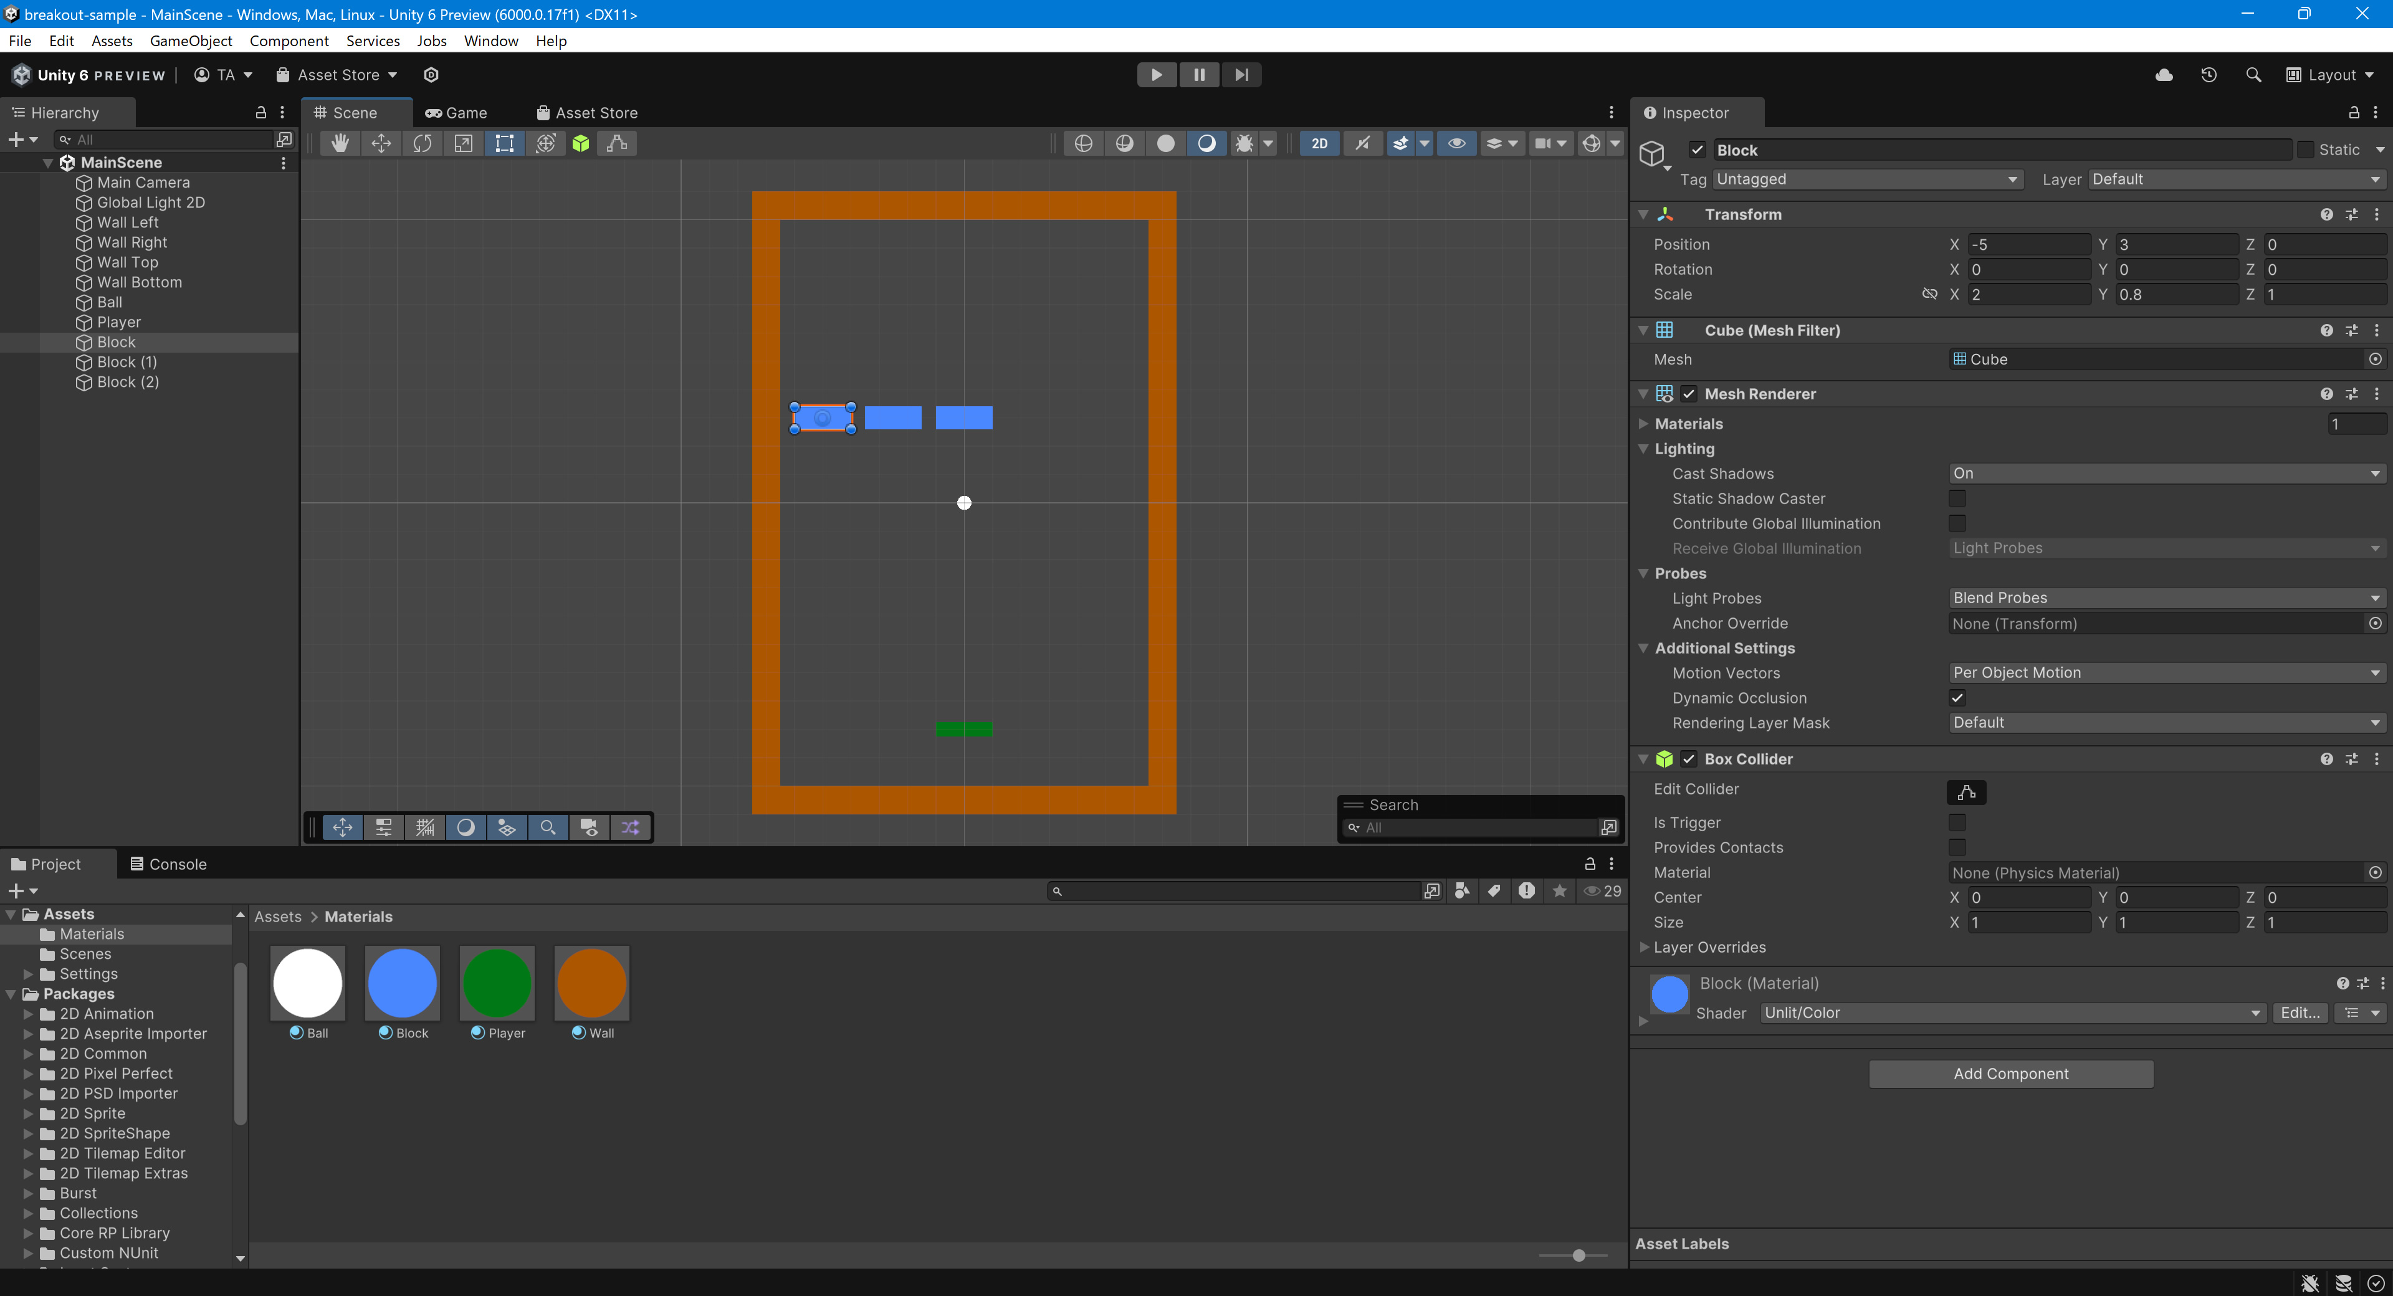Viewport: 2393px width, 1296px height.
Task: Open the File menu
Action: point(19,41)
